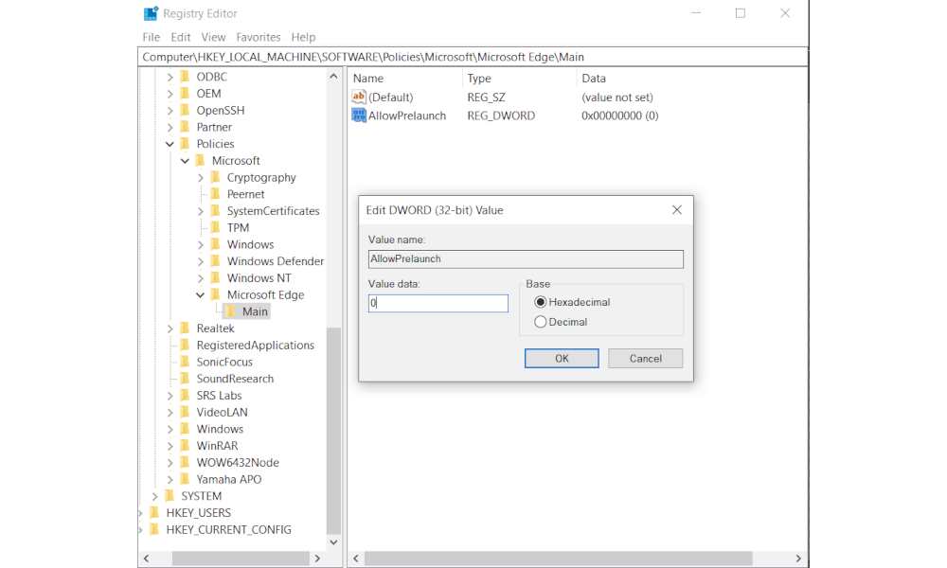
Task: Click the tree pane scroll up arrow
Action: [x=333, y=76]
